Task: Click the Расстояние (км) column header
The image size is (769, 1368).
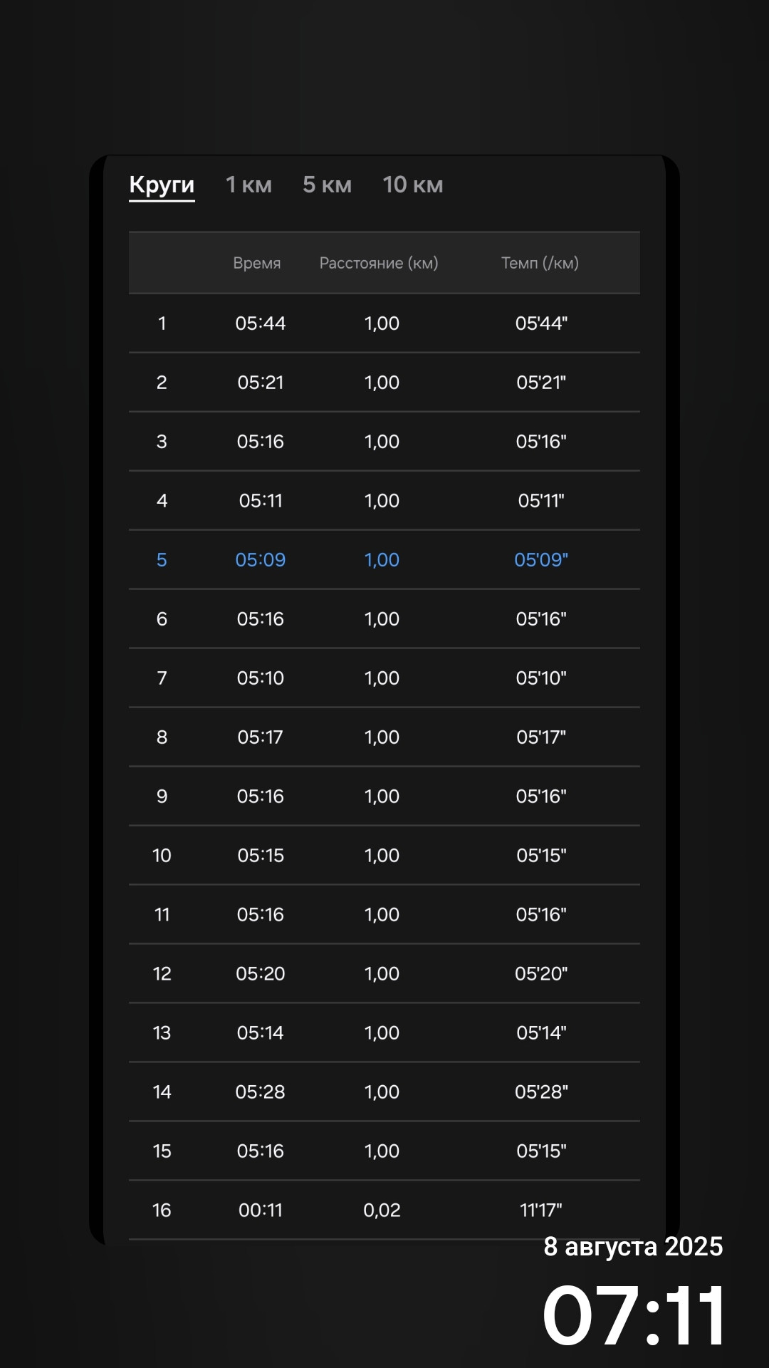Action: coord(379,263)
